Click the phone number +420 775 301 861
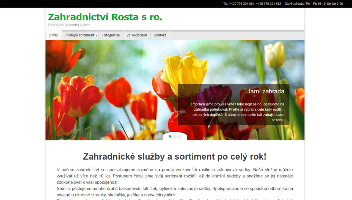The image size is (352, 200). pyautogui.click(x=242, y=4)
